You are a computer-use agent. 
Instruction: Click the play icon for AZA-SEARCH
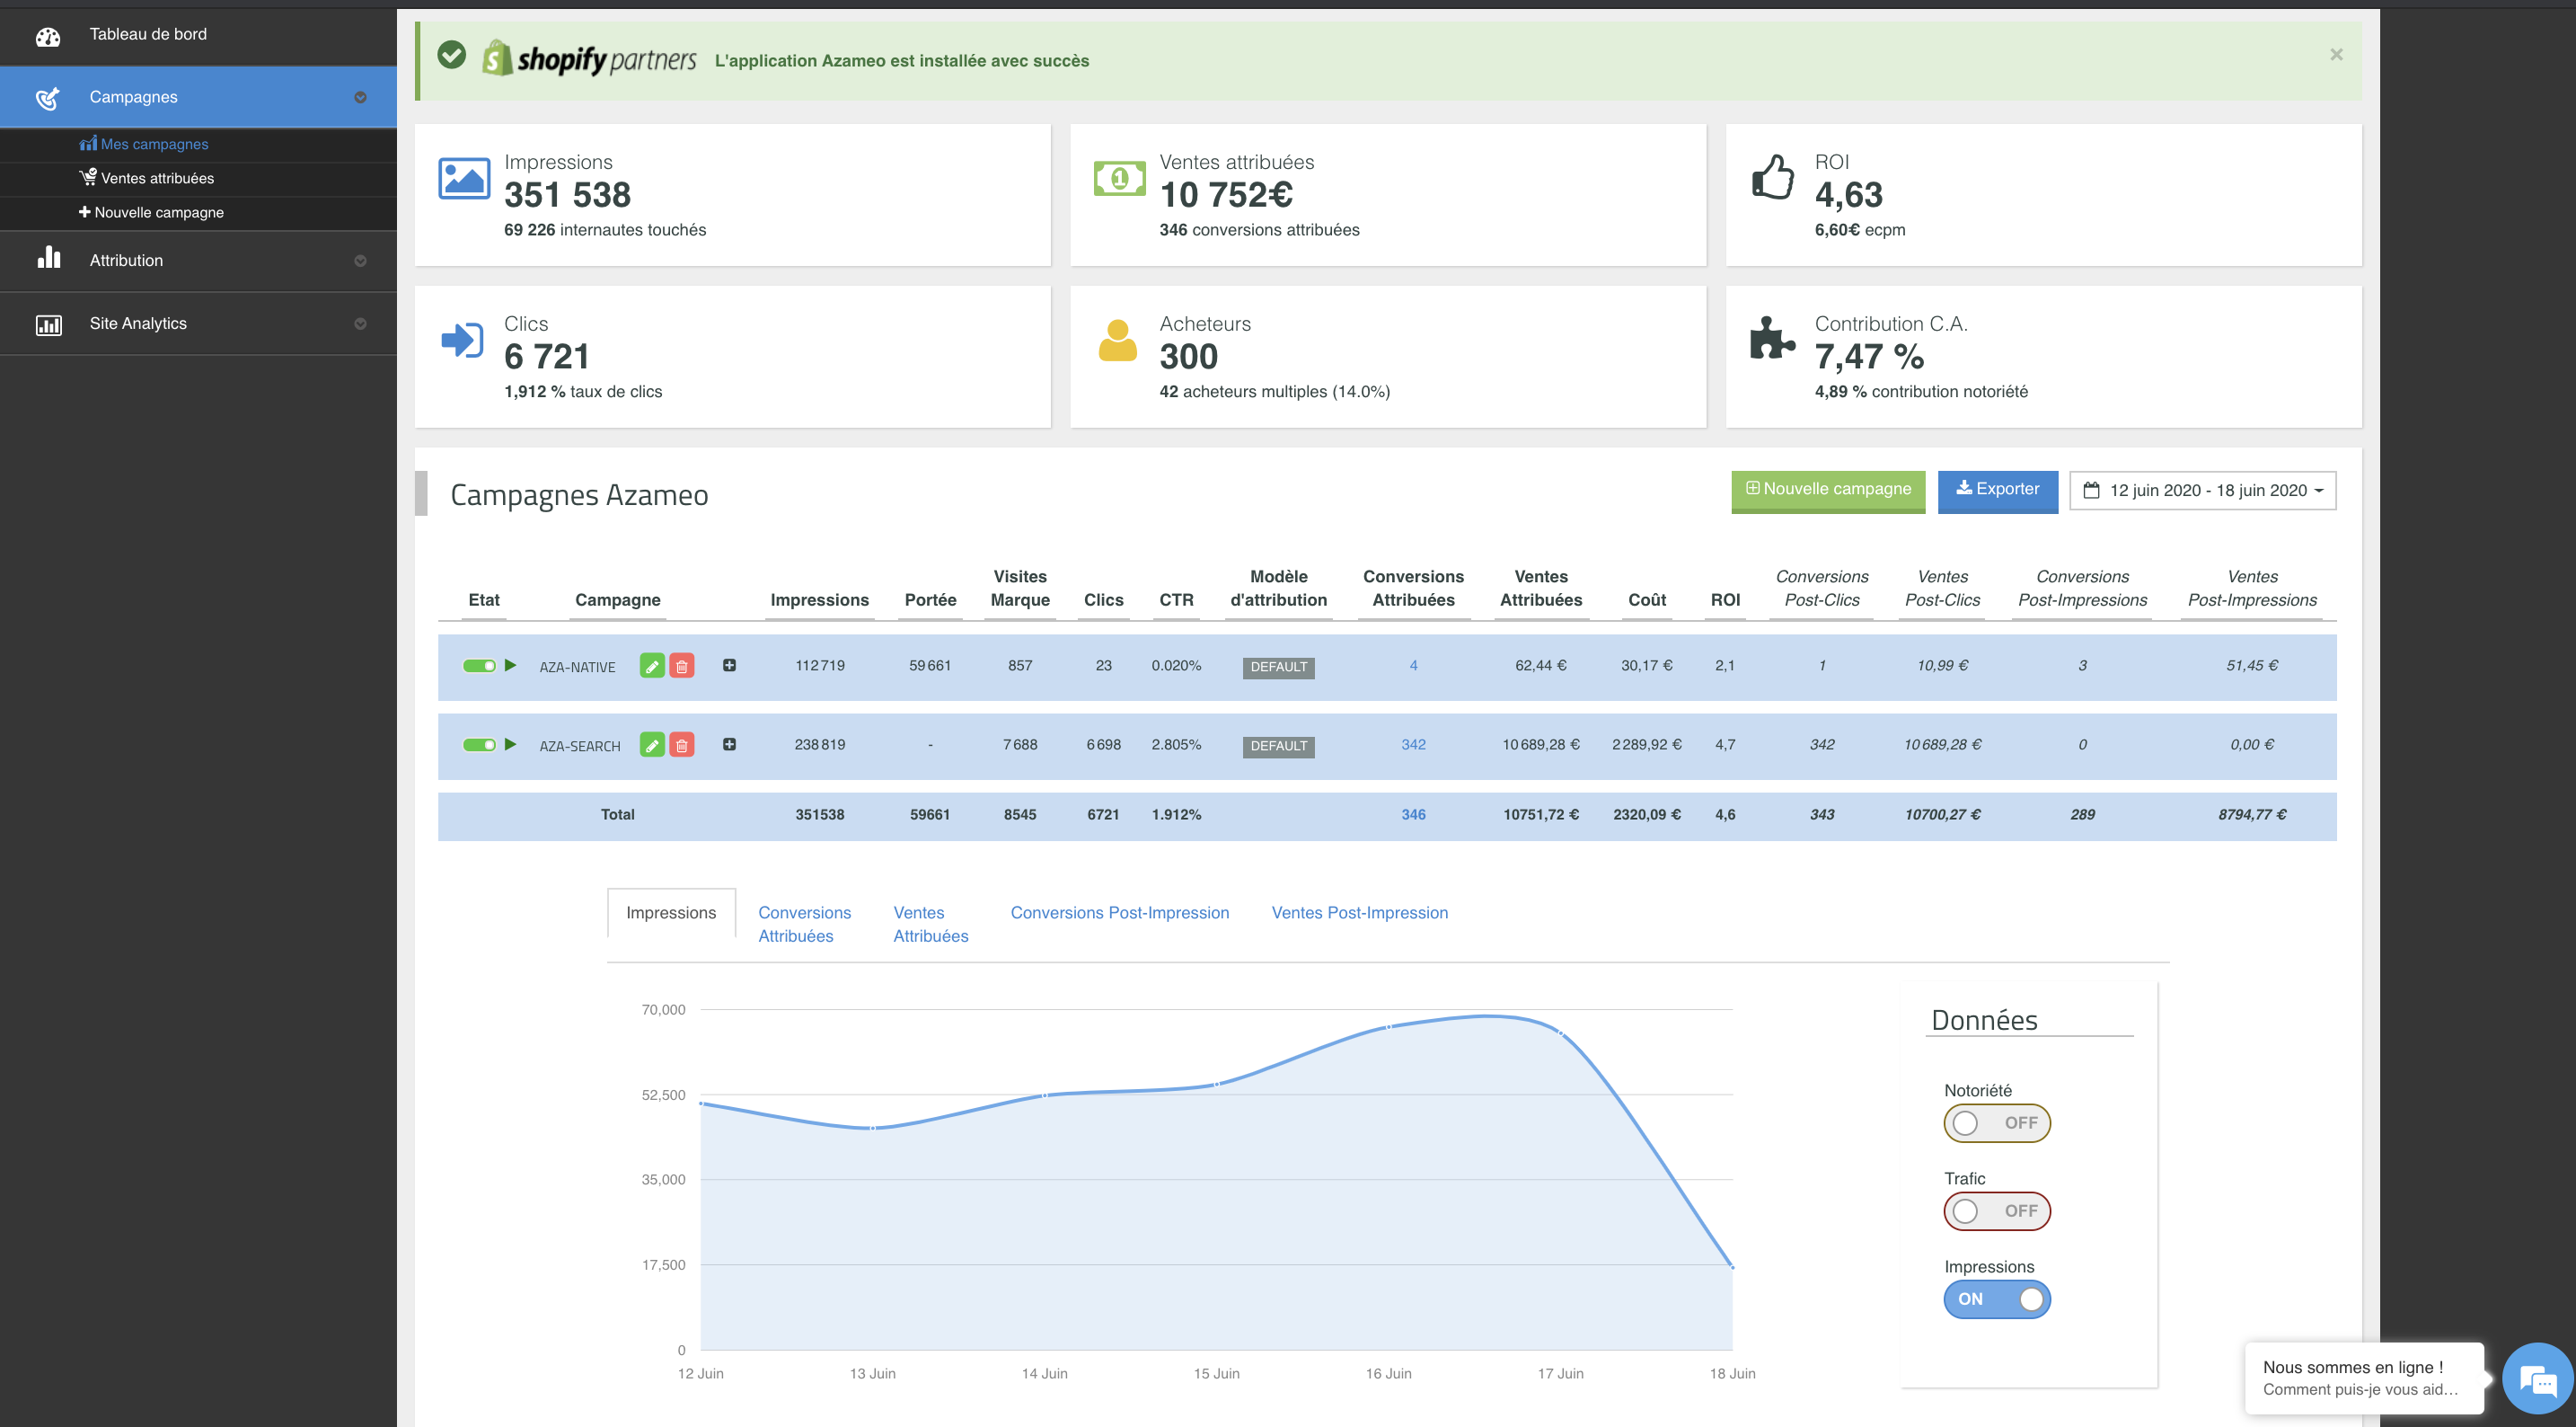tap(510, 745)
